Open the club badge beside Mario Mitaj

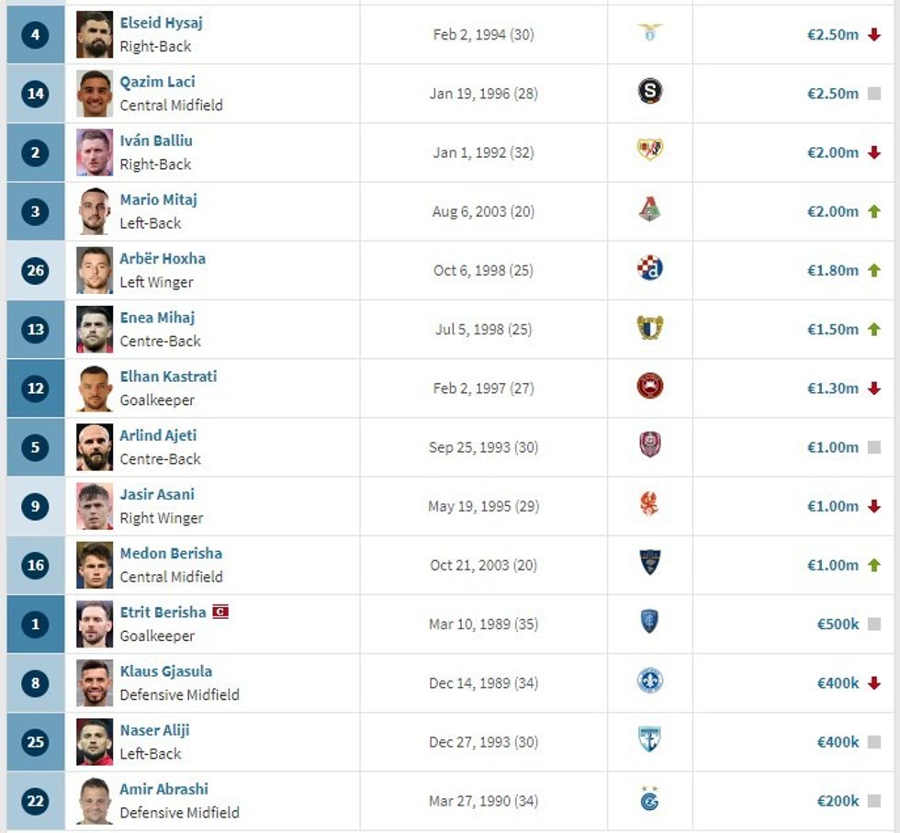[649, 209]
